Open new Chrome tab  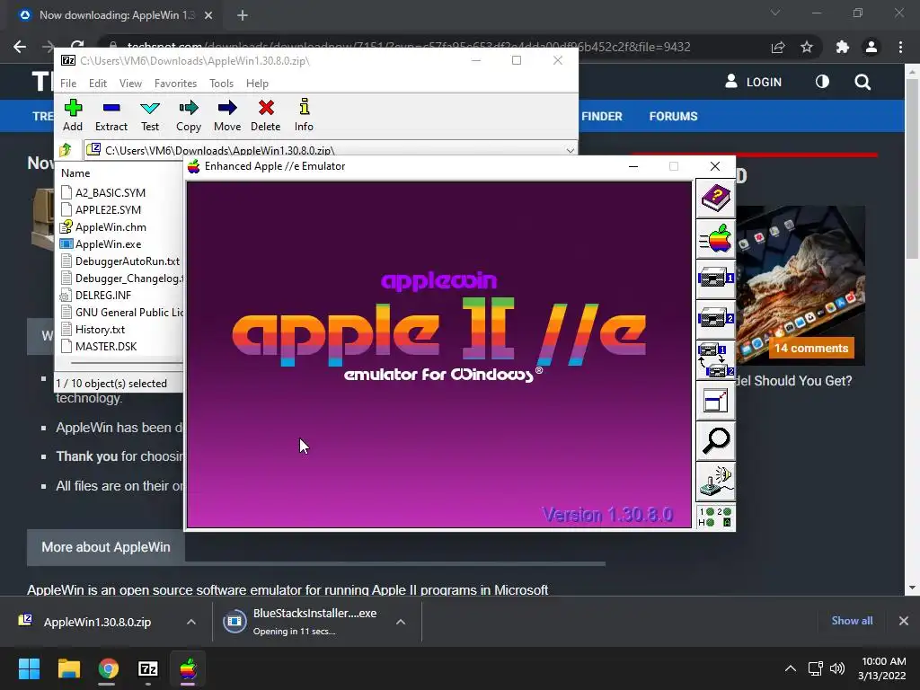pos(243,15)
